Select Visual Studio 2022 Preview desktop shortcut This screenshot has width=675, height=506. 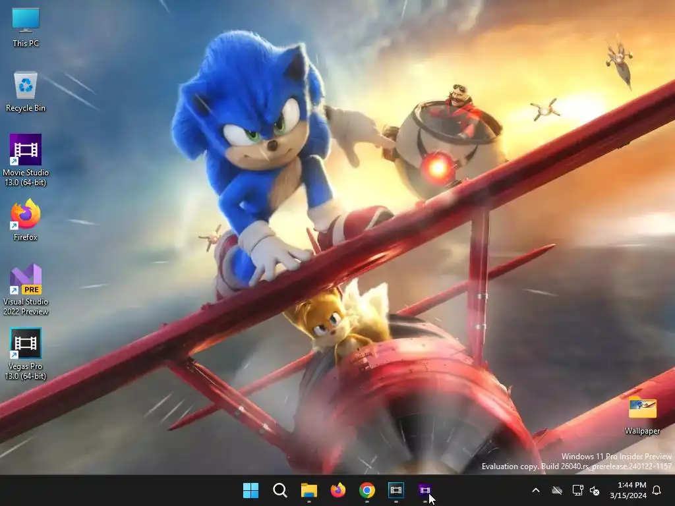pyautogui.click(x=26, y=290)
